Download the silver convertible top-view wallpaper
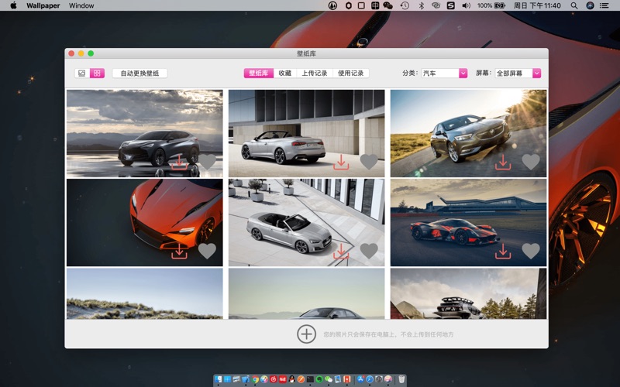Viewport: 620px width, 387px height. tap(341, 251)
